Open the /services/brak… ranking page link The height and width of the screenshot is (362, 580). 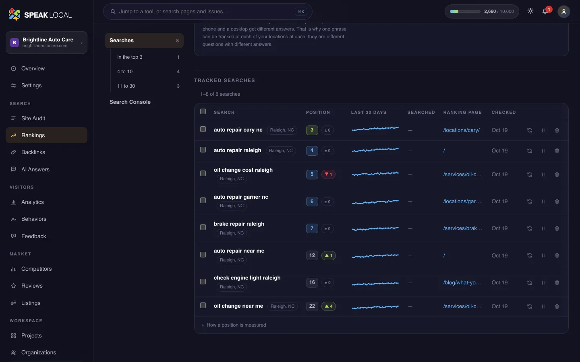coord(462,228)
